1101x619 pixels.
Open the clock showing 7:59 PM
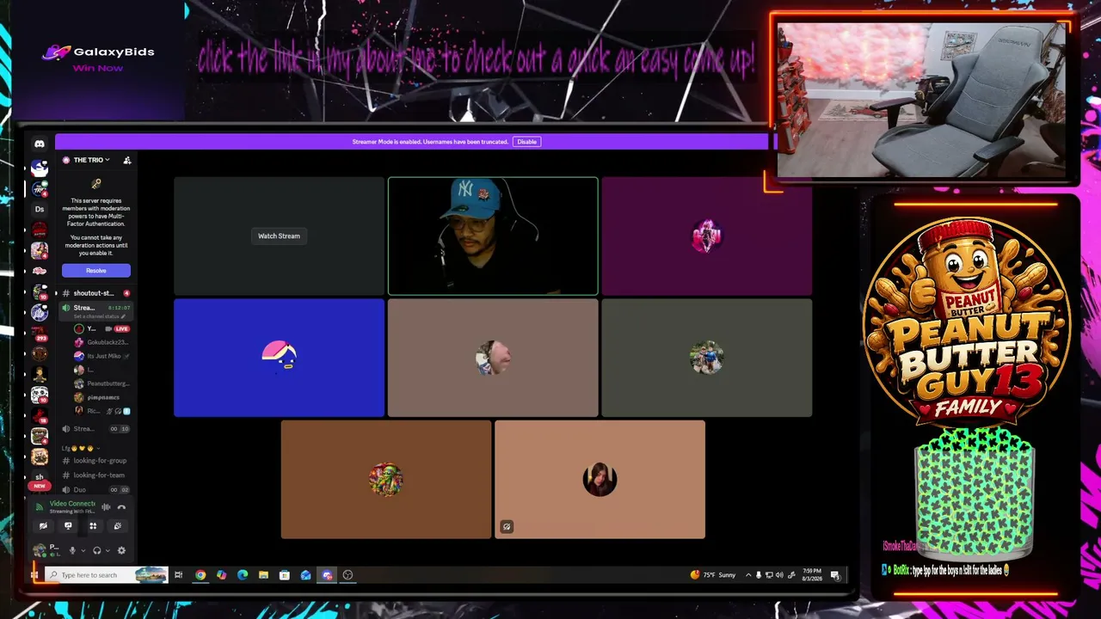(x=812, y=575)
